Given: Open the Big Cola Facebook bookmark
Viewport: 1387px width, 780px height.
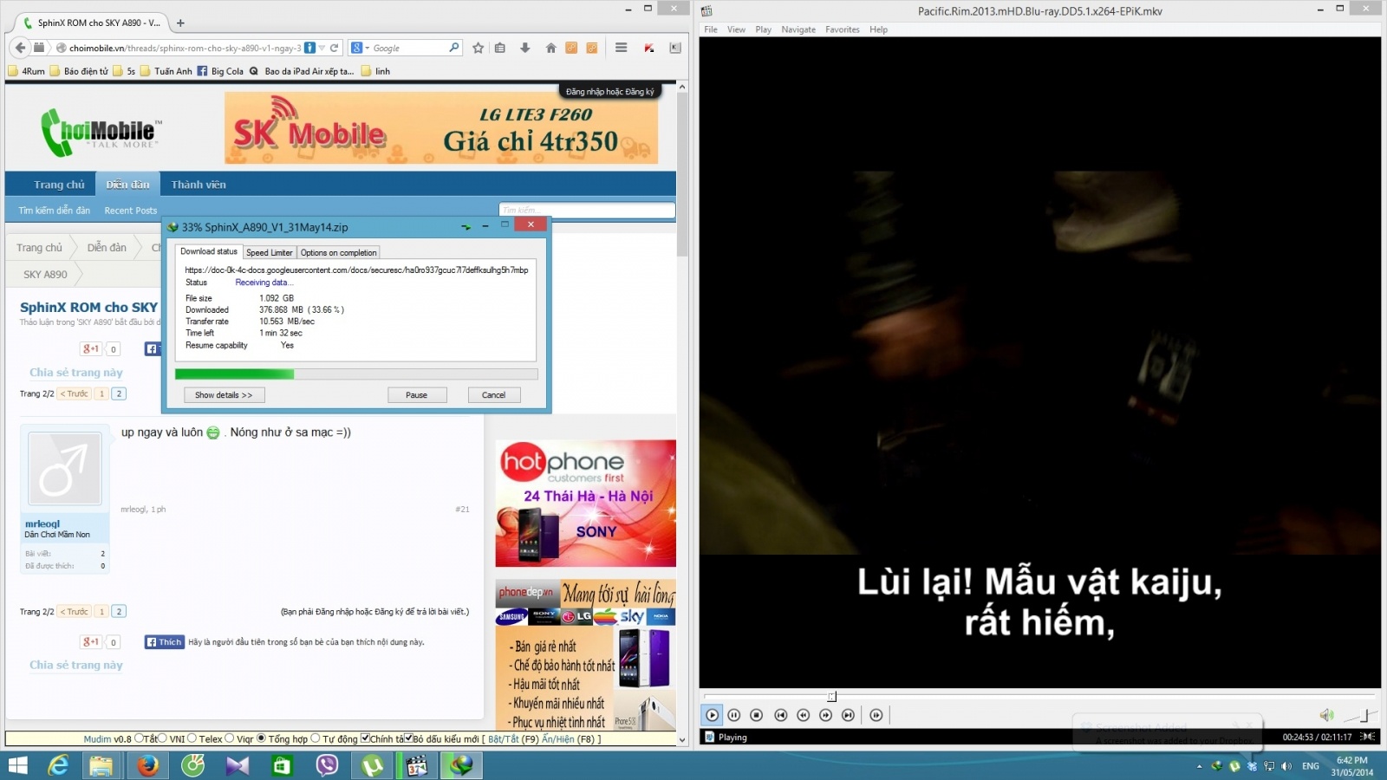Looking at the screenshot, I should 220,71.
